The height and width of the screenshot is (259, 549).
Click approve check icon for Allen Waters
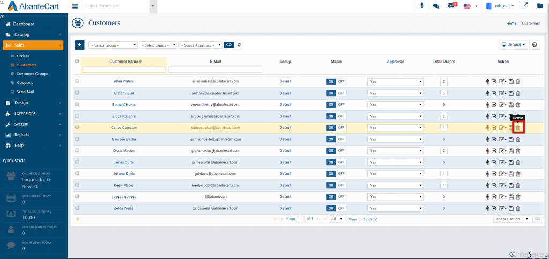[494, 82]
